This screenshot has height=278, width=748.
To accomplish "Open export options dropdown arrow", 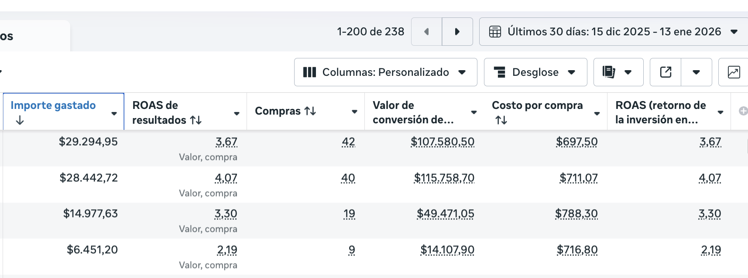I will 697,72.
